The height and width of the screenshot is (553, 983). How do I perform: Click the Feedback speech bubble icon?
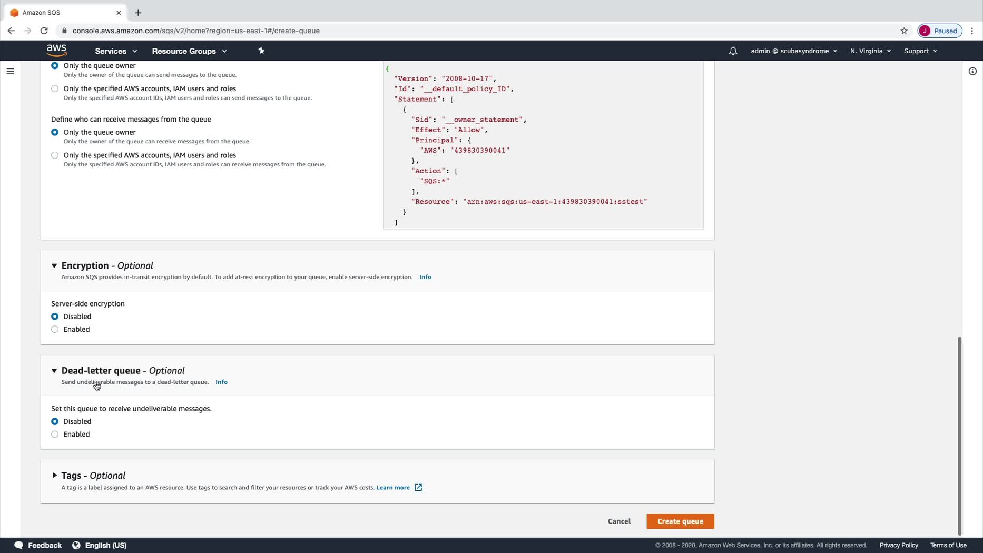click(19, 545)
